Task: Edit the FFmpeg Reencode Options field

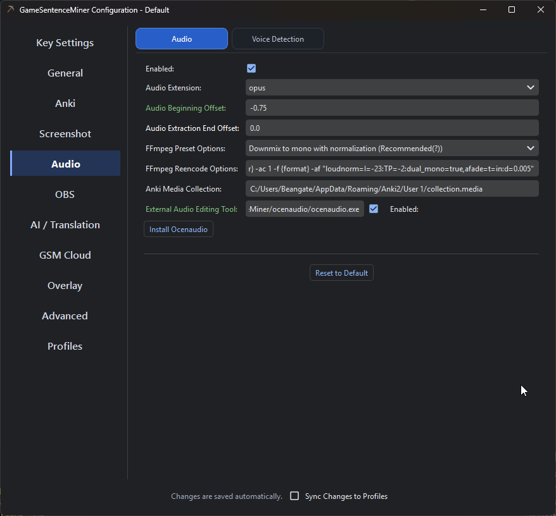Action: coord(392,169)
